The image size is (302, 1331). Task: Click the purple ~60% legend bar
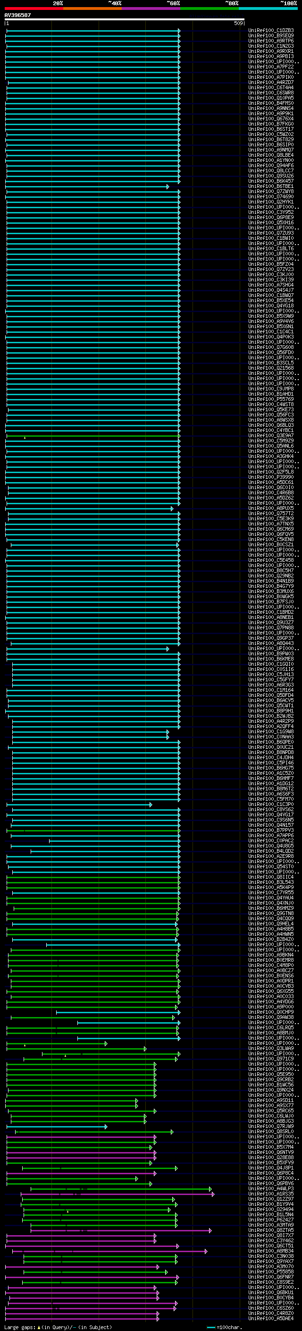tap(151, 8)
